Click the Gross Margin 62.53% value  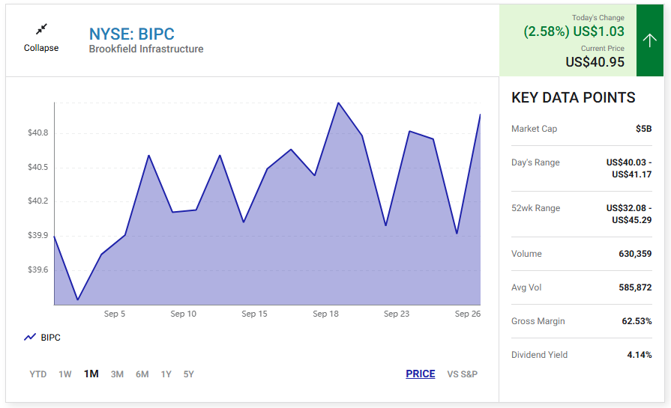(x=637, y=321)
